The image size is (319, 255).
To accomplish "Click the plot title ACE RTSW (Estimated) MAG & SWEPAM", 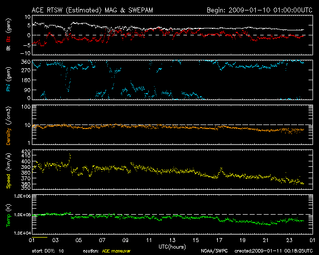I will 92,10.
